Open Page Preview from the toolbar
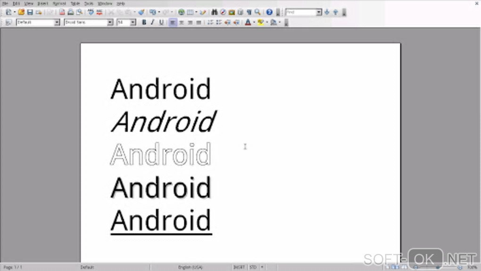Viewport: 481px width, 271px height. [79, 12]
